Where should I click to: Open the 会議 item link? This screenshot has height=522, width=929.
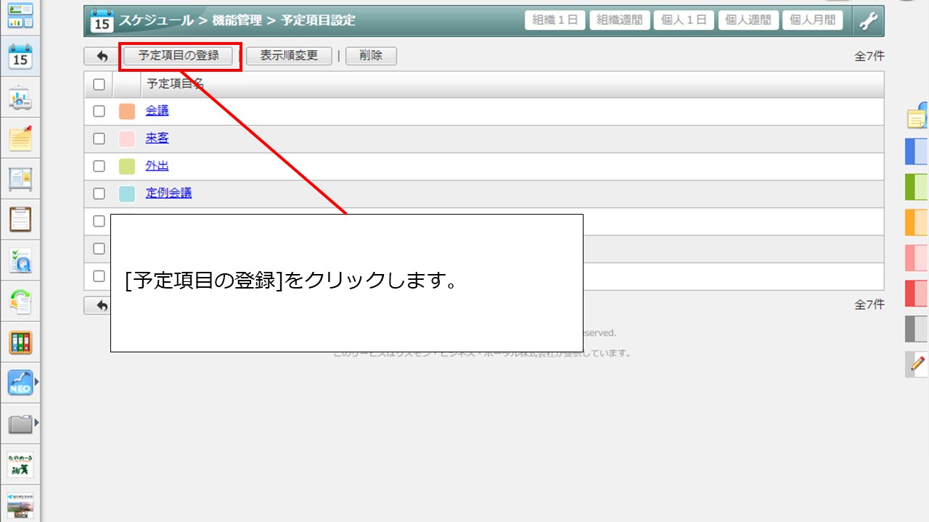[157, 111]
